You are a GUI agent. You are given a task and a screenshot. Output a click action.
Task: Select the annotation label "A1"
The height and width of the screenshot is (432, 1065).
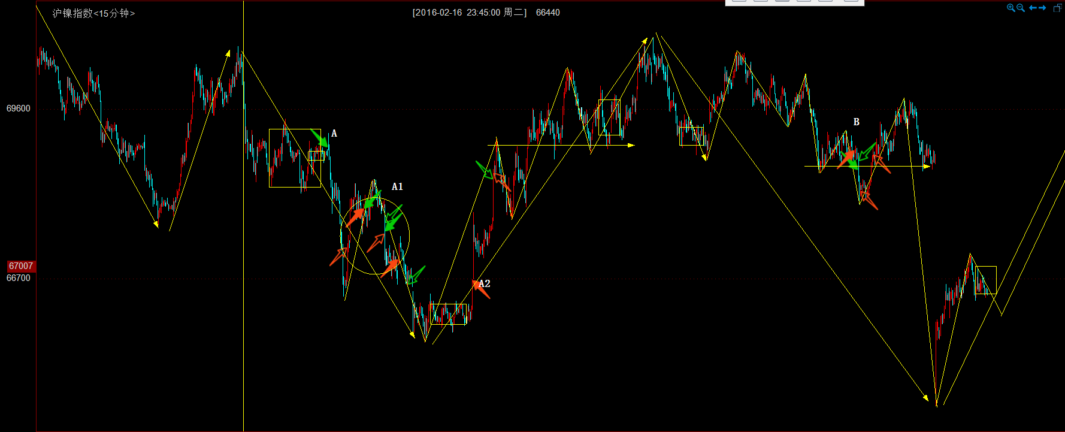[397, 187]
